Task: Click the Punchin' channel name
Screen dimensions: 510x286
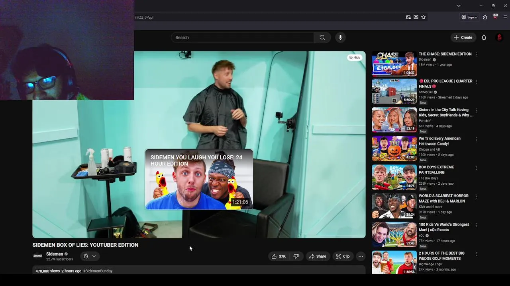Action: point(425,121)
